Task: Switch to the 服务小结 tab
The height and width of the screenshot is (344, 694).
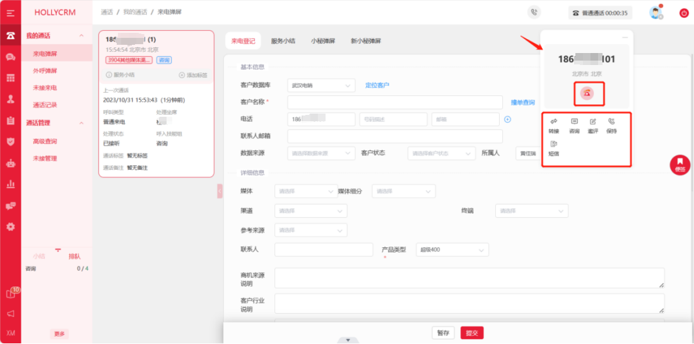Action: (283, 41)
